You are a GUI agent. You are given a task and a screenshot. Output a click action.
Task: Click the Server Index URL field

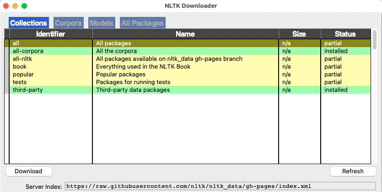point(221,187)
